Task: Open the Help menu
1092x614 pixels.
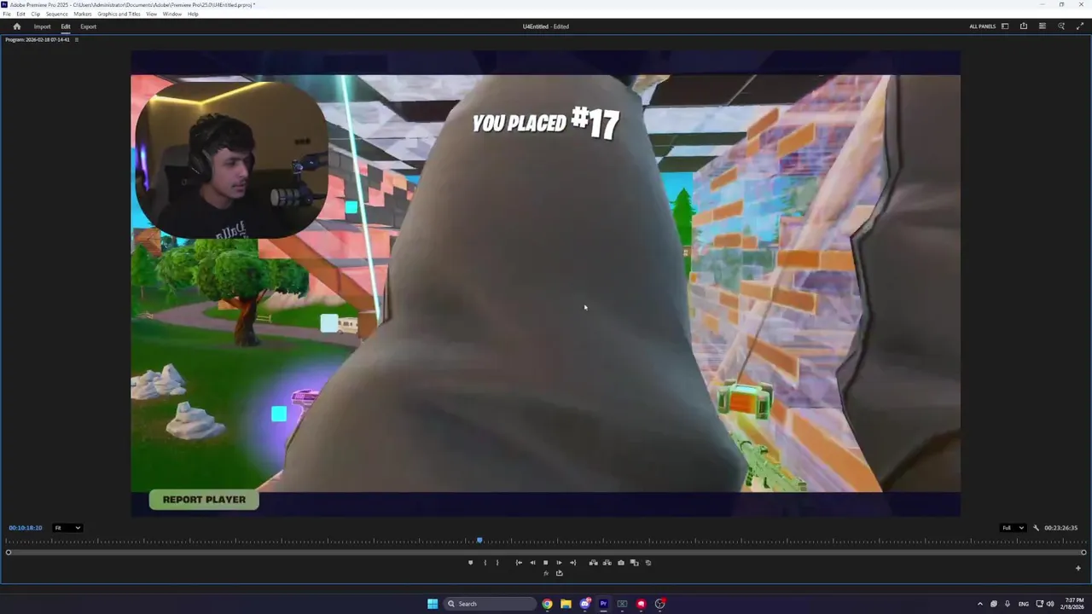Action: 193,14
